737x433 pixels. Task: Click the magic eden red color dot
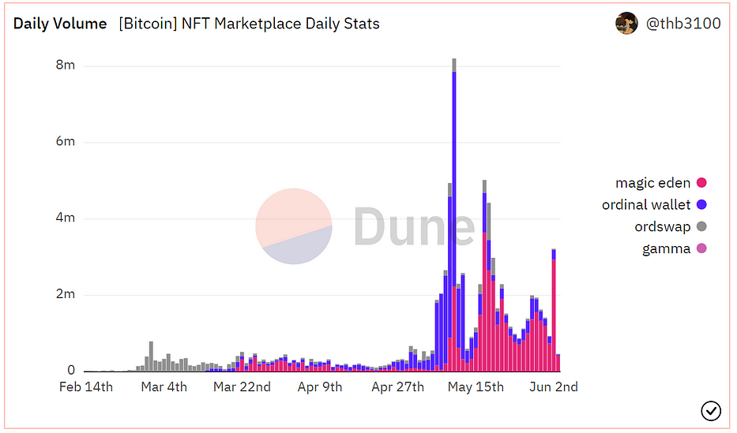click(701, 183)
